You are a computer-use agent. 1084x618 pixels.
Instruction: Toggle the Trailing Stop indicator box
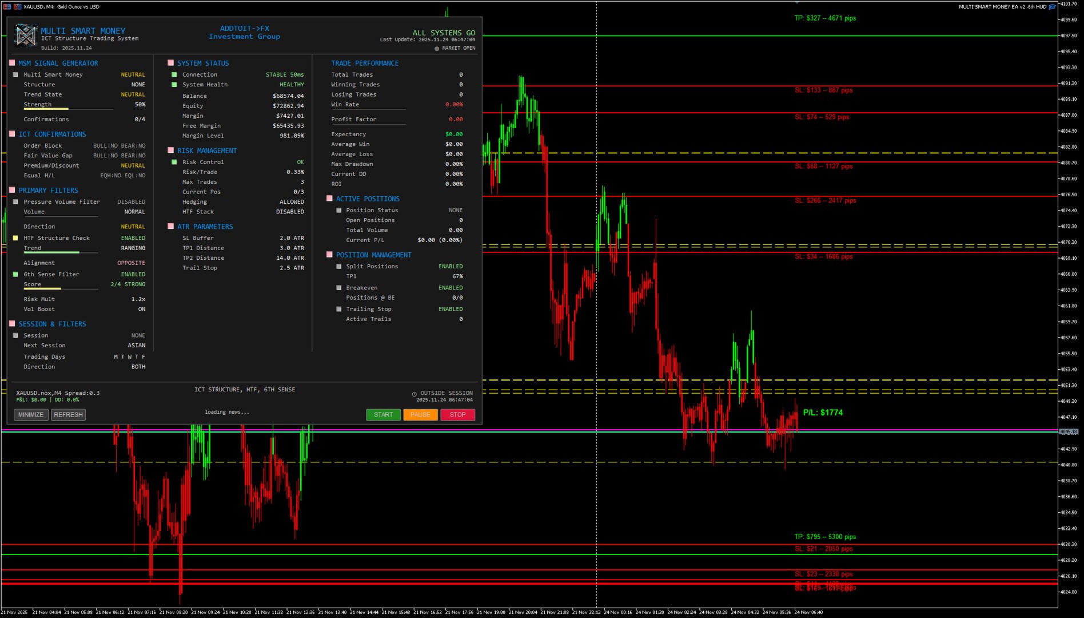pos(339,309)
